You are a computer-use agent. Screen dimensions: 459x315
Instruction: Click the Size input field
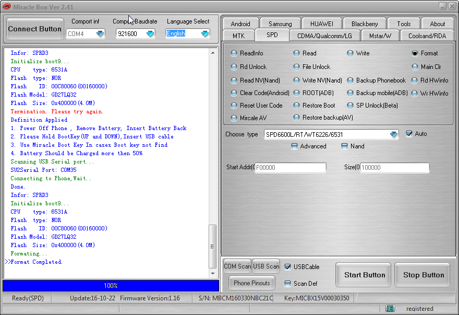click(x=395, y=168)
